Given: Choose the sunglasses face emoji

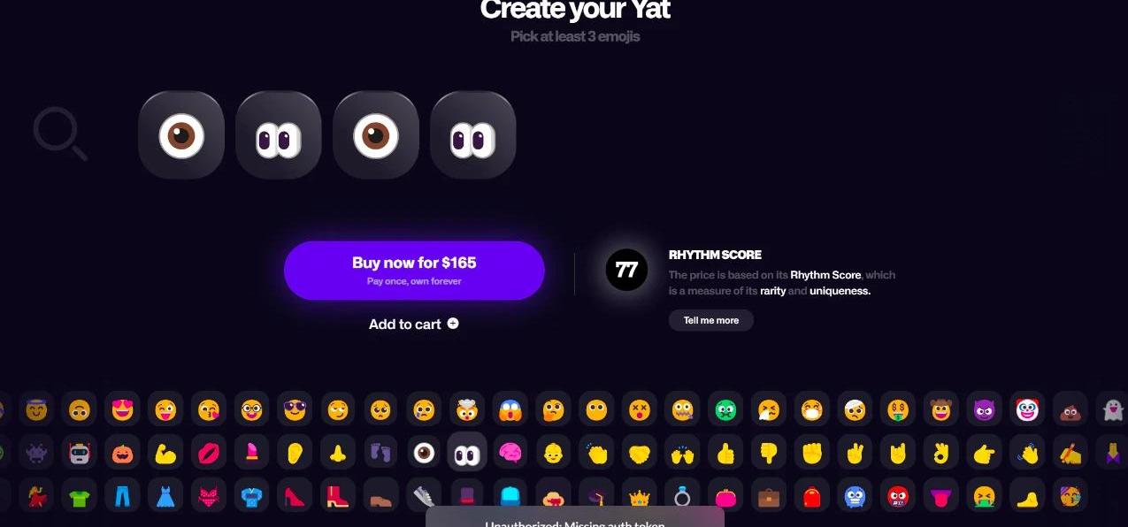Looking at the screenshot, I should tap(295, 409).
